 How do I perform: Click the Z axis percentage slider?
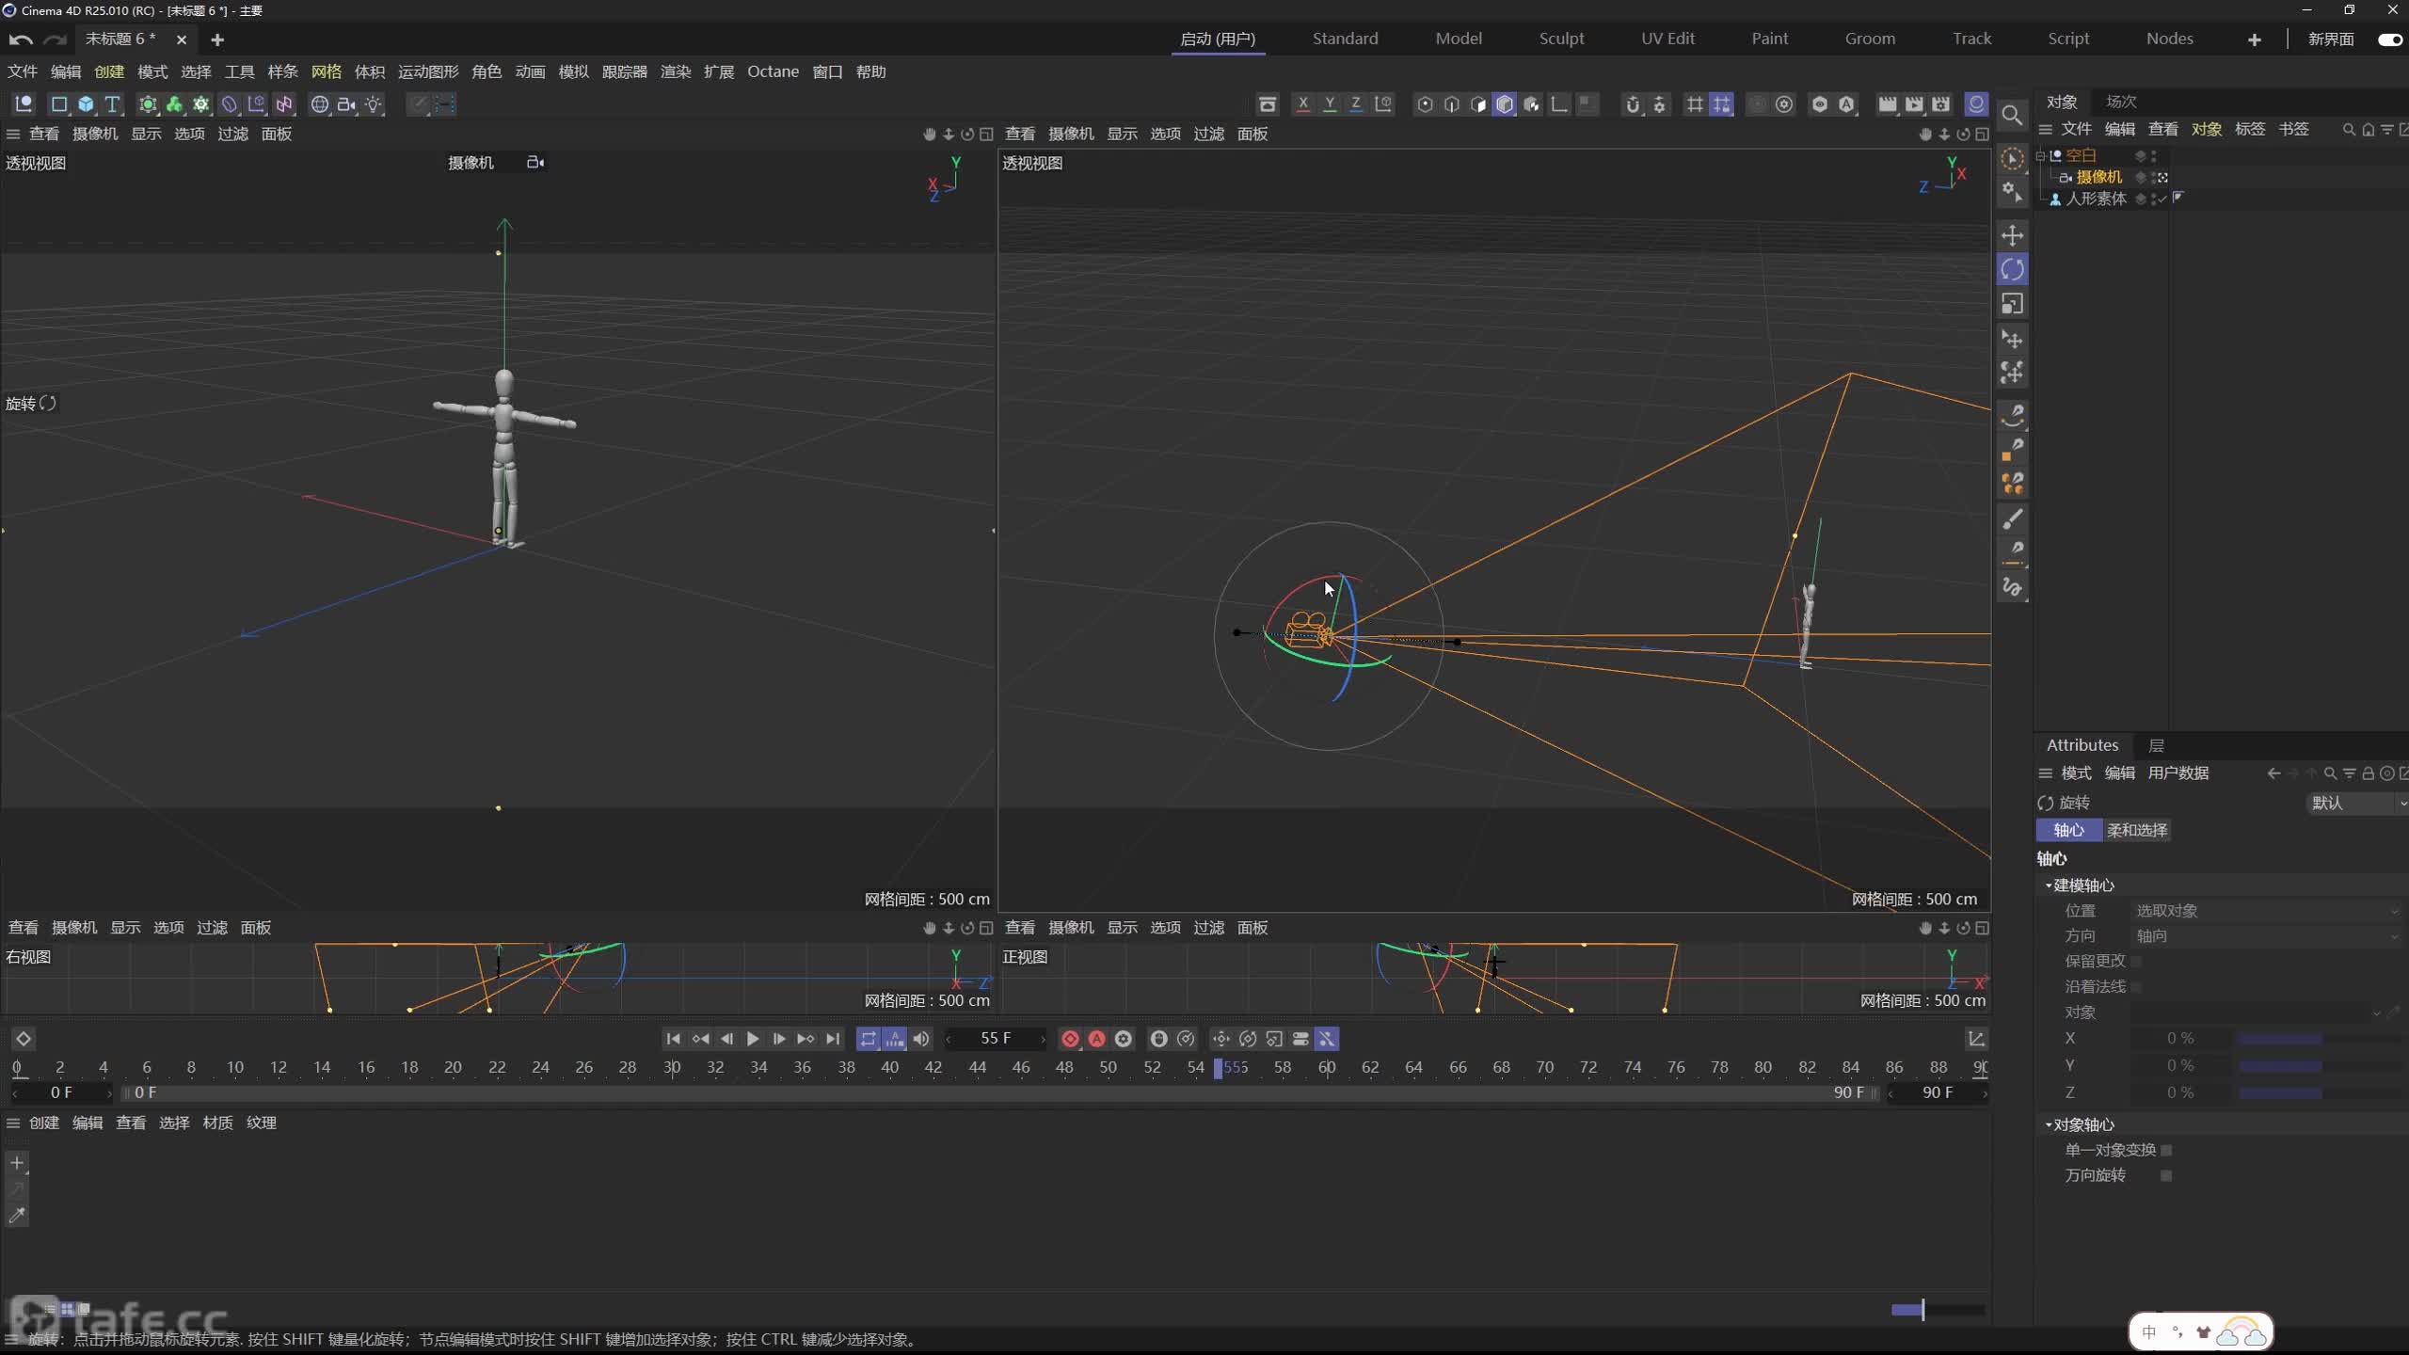point(2321,1093)
